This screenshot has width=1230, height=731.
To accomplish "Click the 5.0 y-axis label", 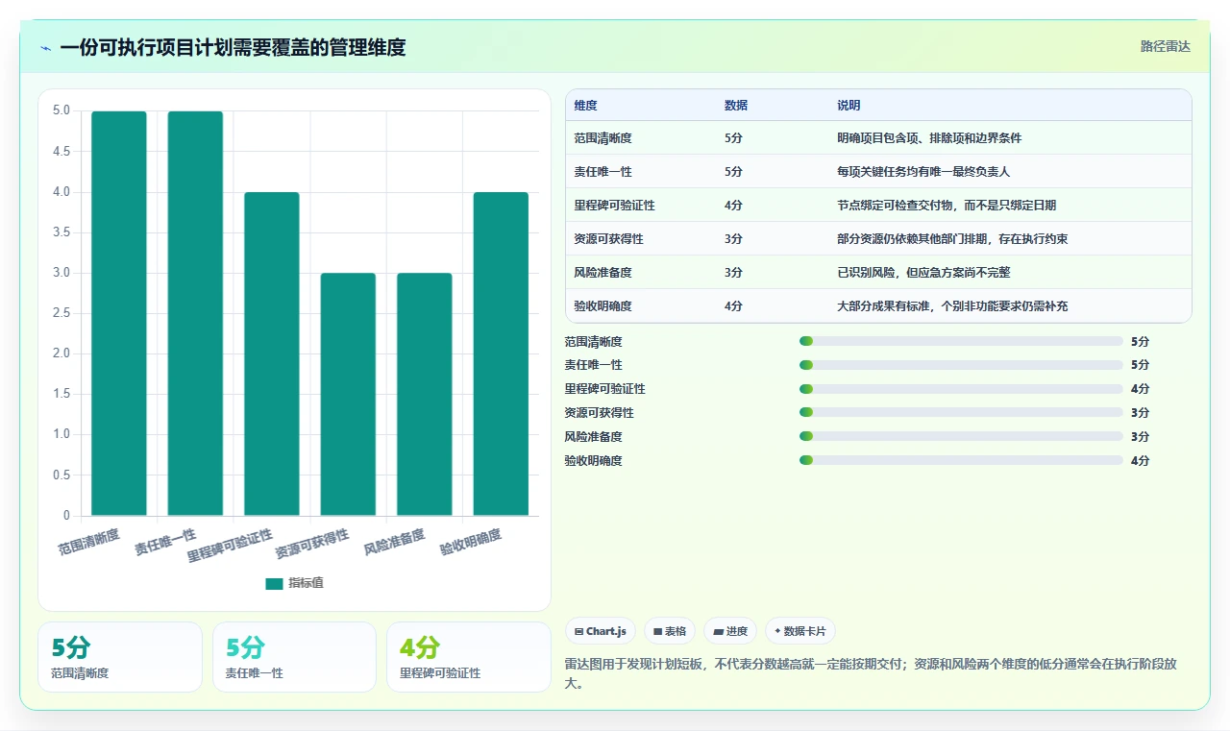I will pos(61,110).
